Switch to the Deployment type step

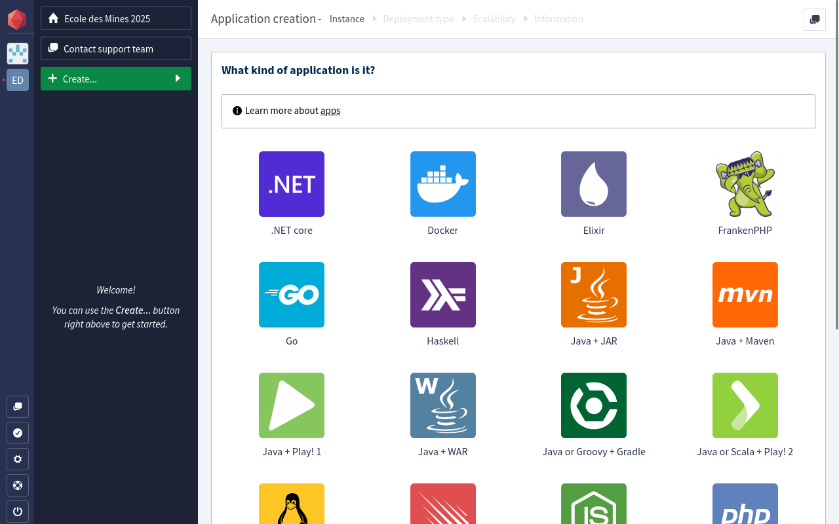coord(418,19)
